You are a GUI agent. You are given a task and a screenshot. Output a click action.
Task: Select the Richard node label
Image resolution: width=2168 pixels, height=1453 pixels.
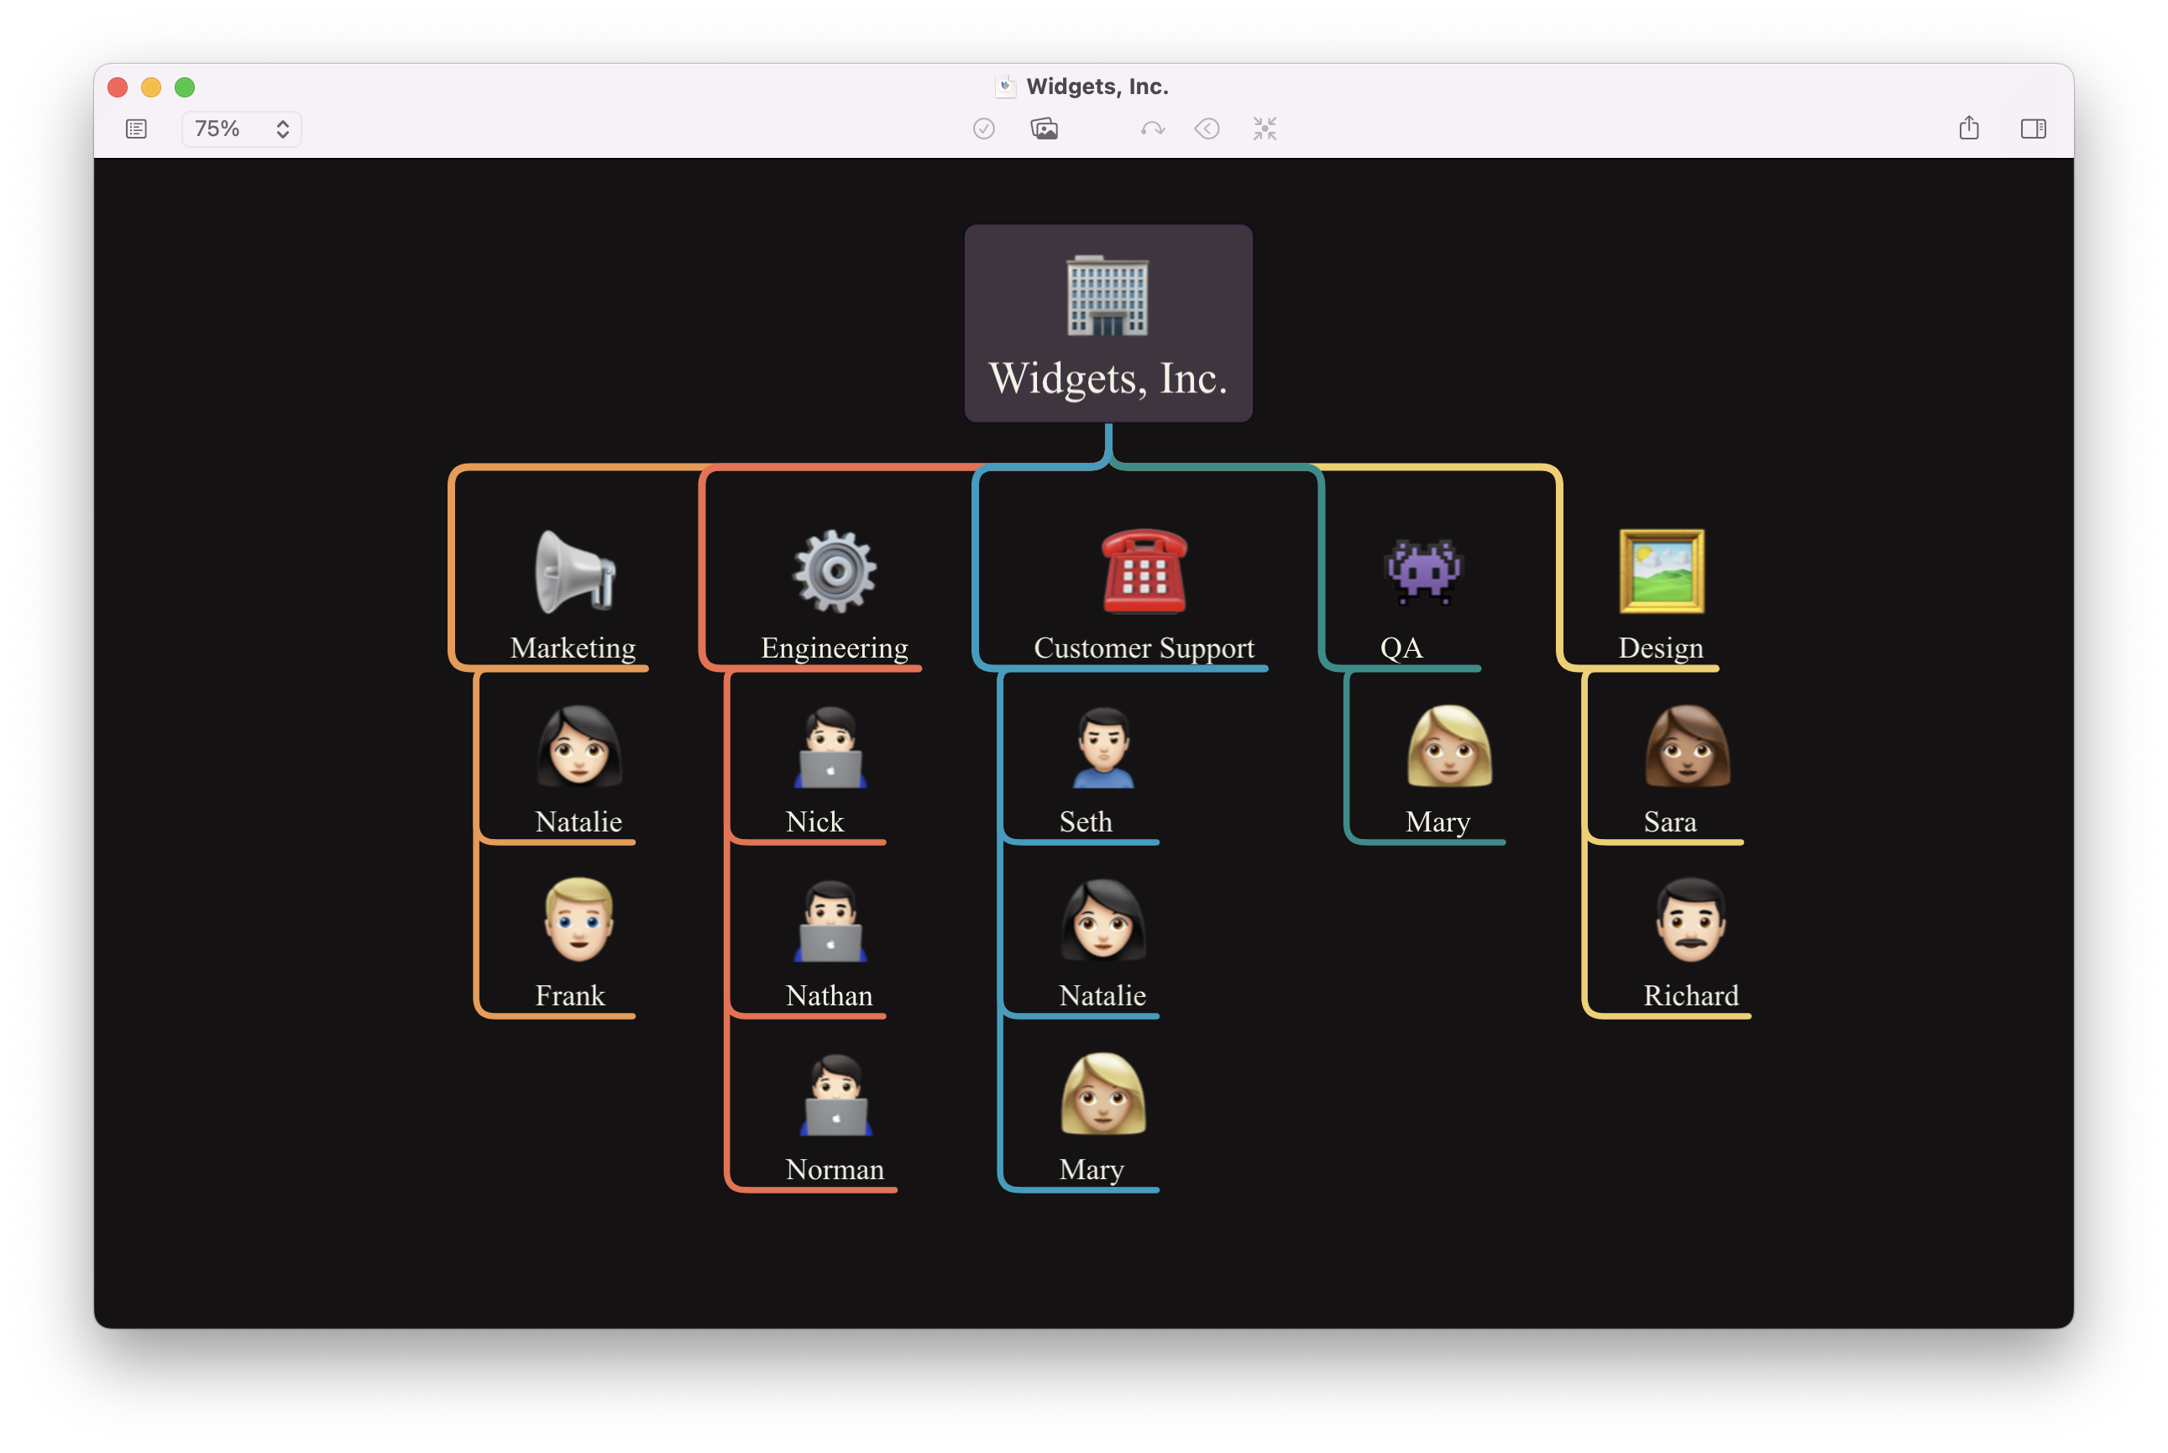[1691, 995]
